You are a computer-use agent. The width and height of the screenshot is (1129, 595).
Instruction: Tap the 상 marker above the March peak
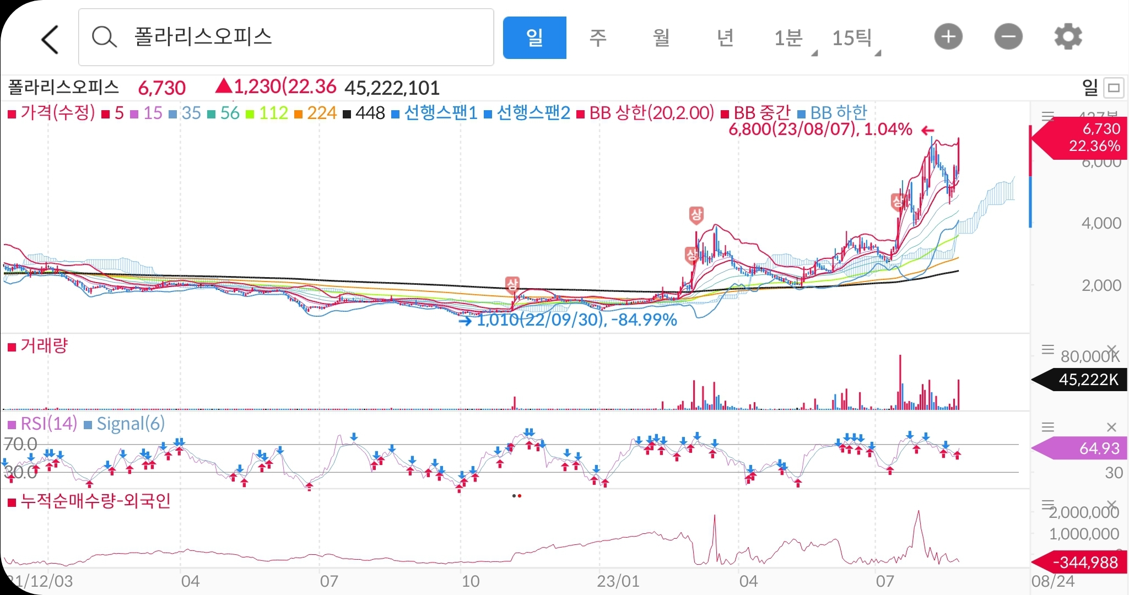click(696, 215)
